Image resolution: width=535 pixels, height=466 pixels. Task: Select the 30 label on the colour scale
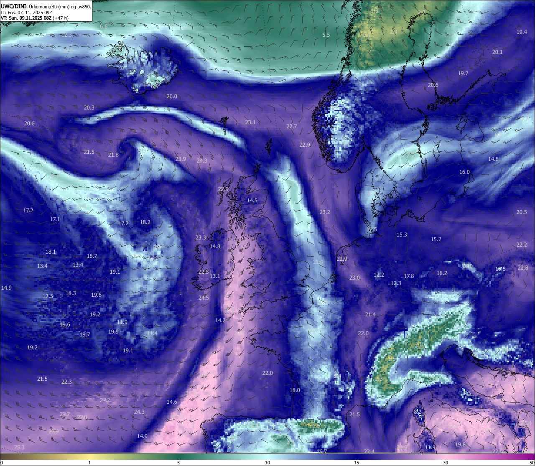pyautogui.click(x=446, y=463)
